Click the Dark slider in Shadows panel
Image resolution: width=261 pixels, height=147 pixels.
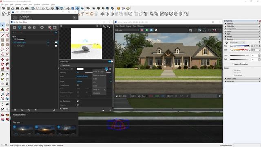(x=240, y=59)
